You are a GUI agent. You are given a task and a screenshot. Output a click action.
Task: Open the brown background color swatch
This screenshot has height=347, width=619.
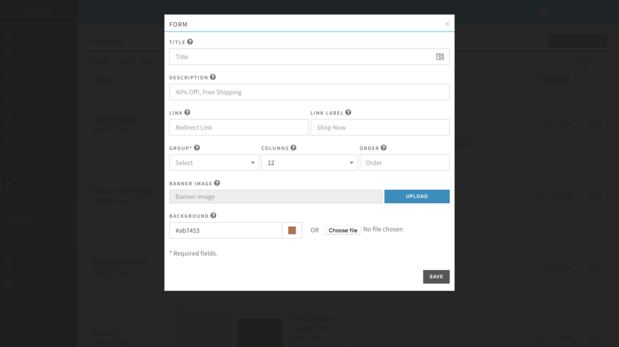292,230
